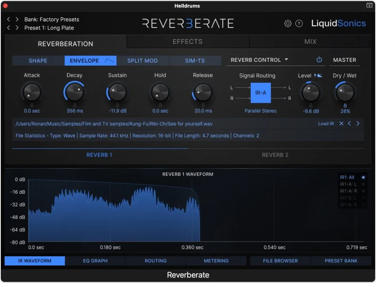Click the lock under Release knob
Image resolution: width=376 pixels, height=283 pixels.
tap(203, 105)
